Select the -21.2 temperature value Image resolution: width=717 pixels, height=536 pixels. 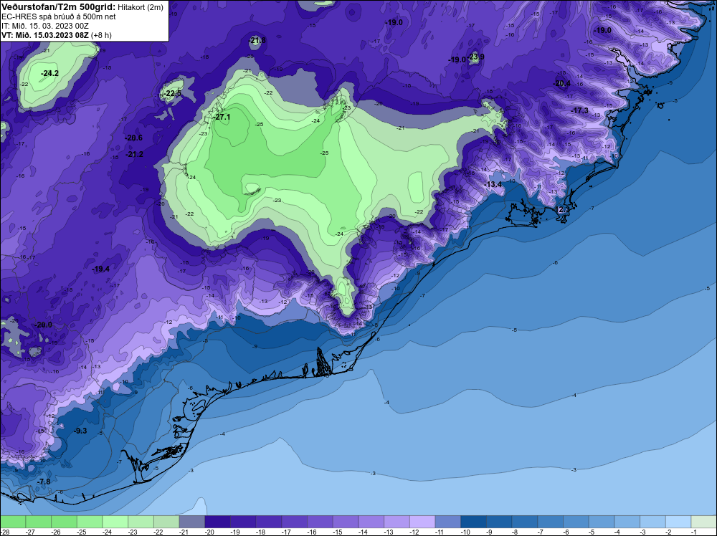pyautogui.click(x=135, y=155)
